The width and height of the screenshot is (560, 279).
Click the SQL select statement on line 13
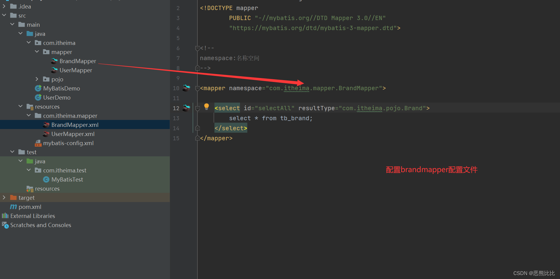click(271, 118)
